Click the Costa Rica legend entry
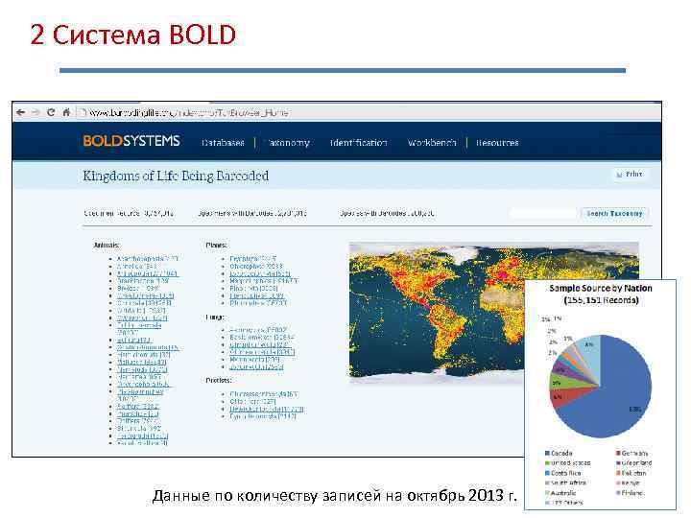The image size is (691, 518). (562, 473)
